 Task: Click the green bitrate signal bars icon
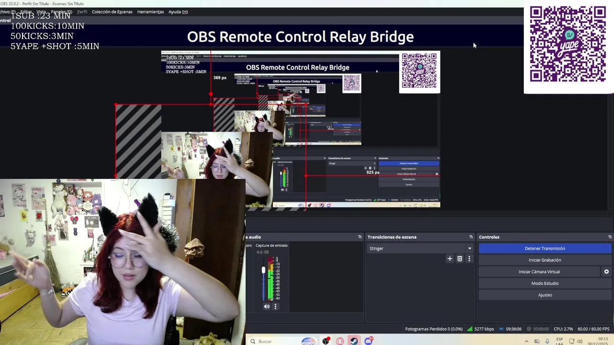pos(470,329)
